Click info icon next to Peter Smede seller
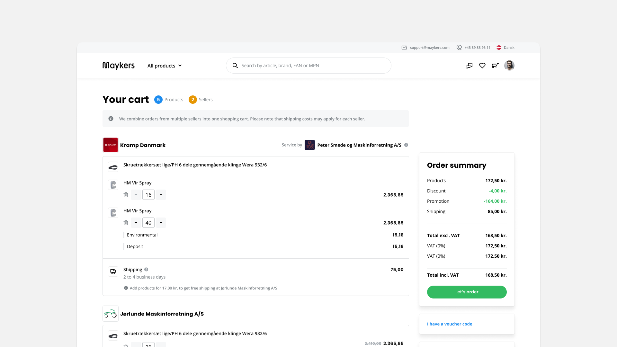The width and height of the screenshot is (617, 347). click(406, 145)
